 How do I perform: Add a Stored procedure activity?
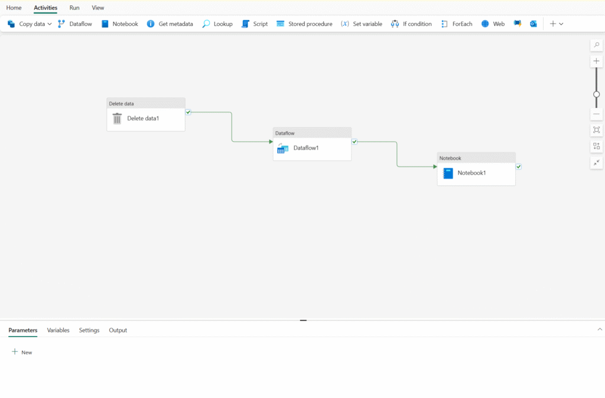coord(304,24)
